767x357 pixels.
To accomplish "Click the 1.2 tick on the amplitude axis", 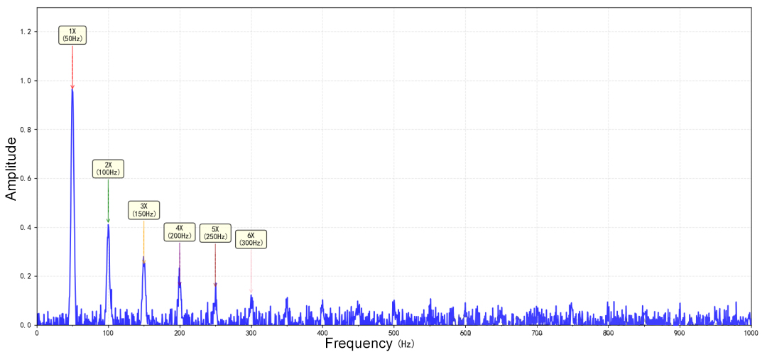I will coord(26,32).
